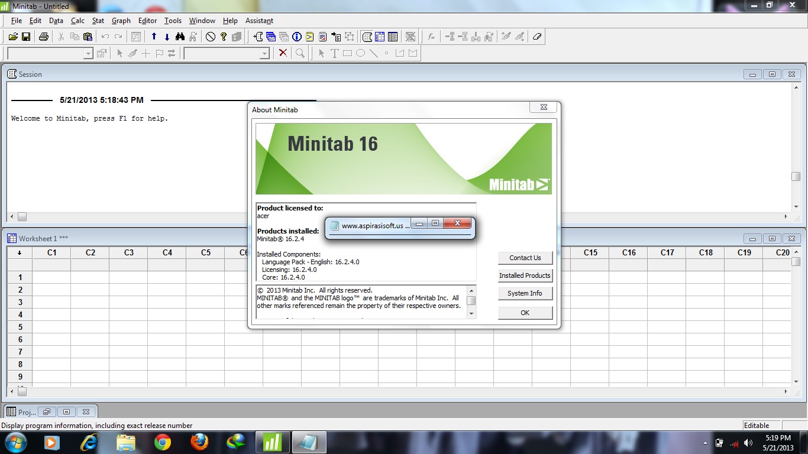Select column header C18 in worksheet
Screen dimensions: 808x454
point(706,252)
